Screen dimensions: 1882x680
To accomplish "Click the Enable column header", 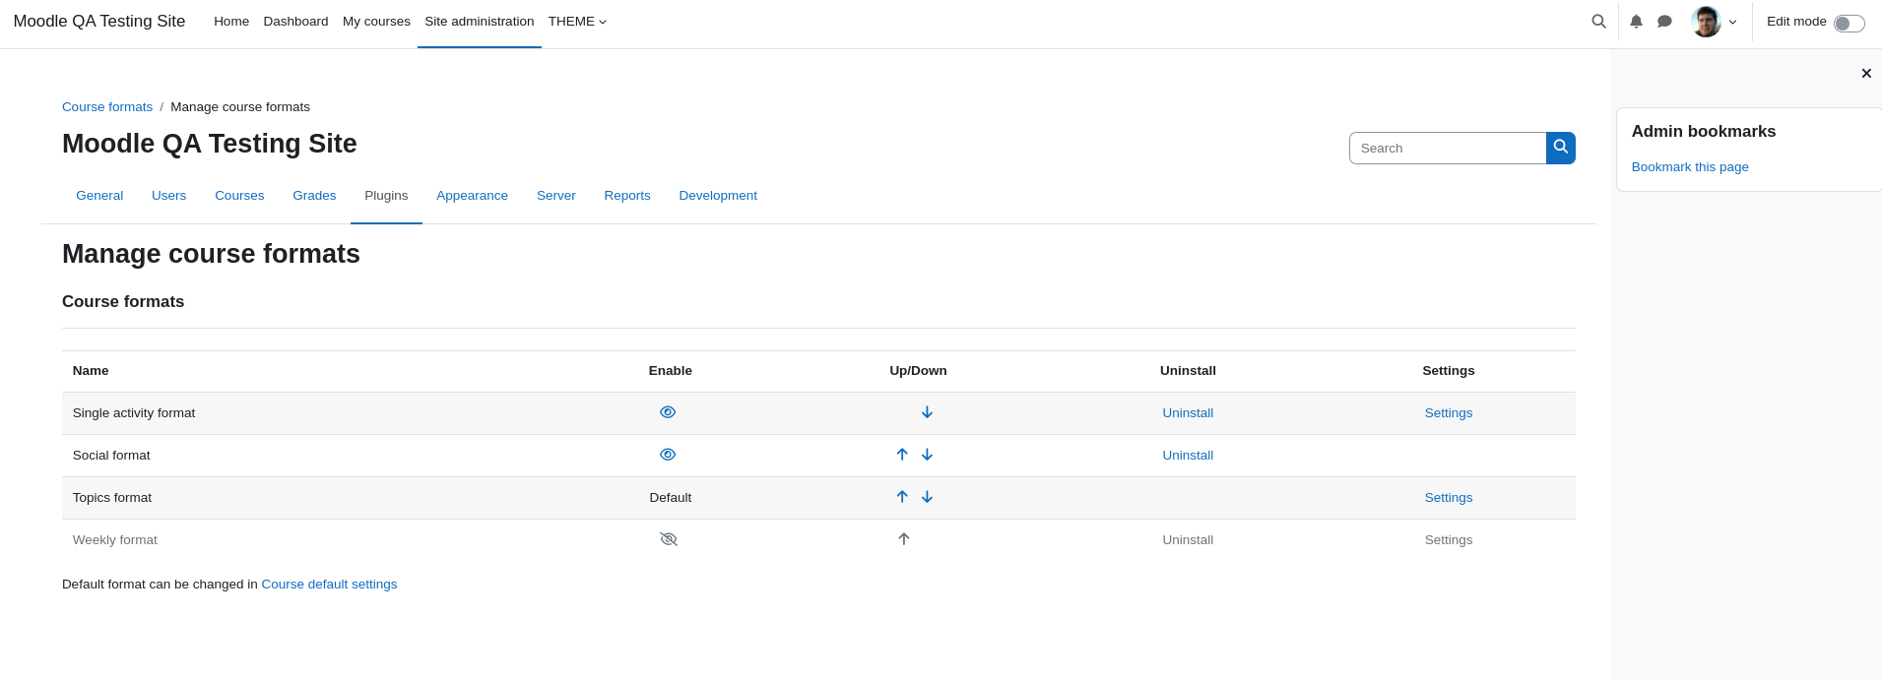I will 671,371.
